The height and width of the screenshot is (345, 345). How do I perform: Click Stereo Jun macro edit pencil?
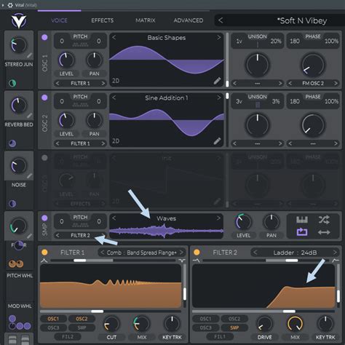pos(29,55)
